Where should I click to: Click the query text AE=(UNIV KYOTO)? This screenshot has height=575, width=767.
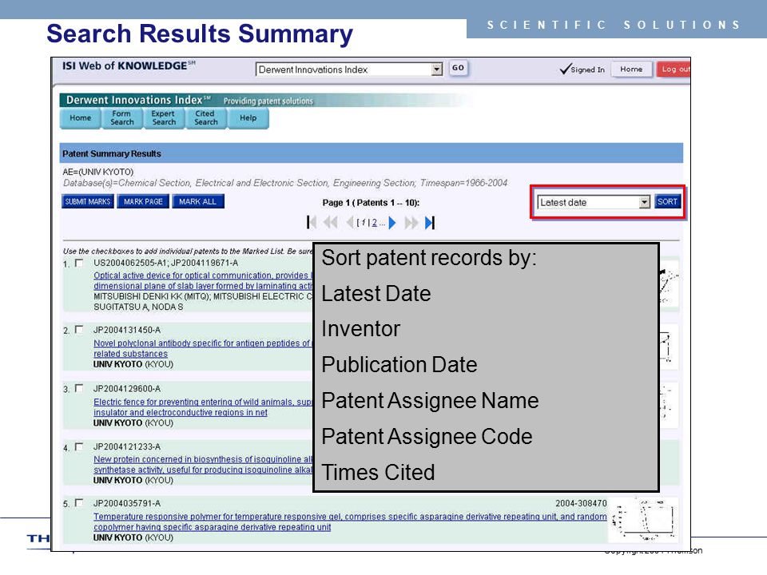(97, 172)
